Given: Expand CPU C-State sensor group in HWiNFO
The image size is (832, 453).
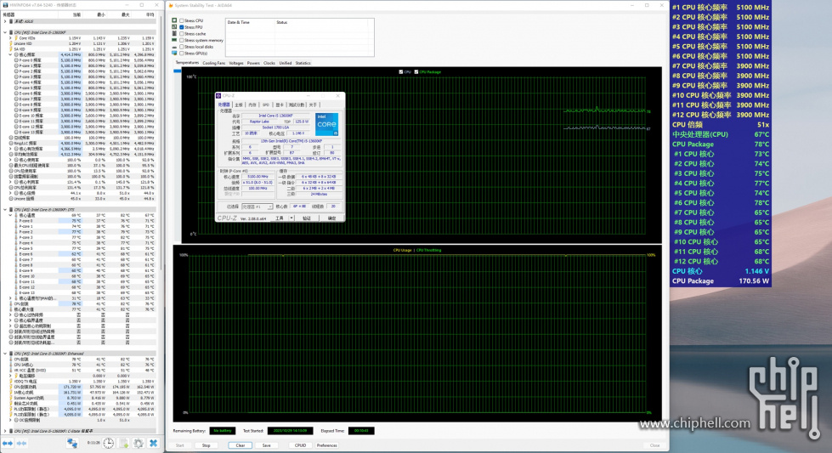Looking at the screenshot, I should point(5,431).
